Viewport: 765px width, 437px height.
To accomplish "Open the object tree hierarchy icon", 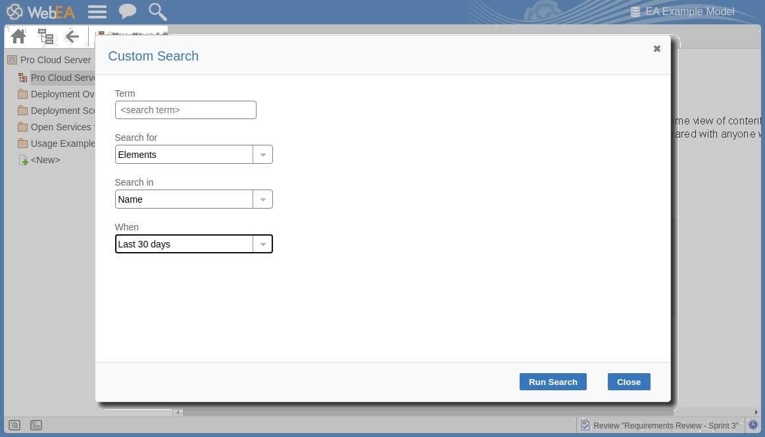I will tap(45, 37).
